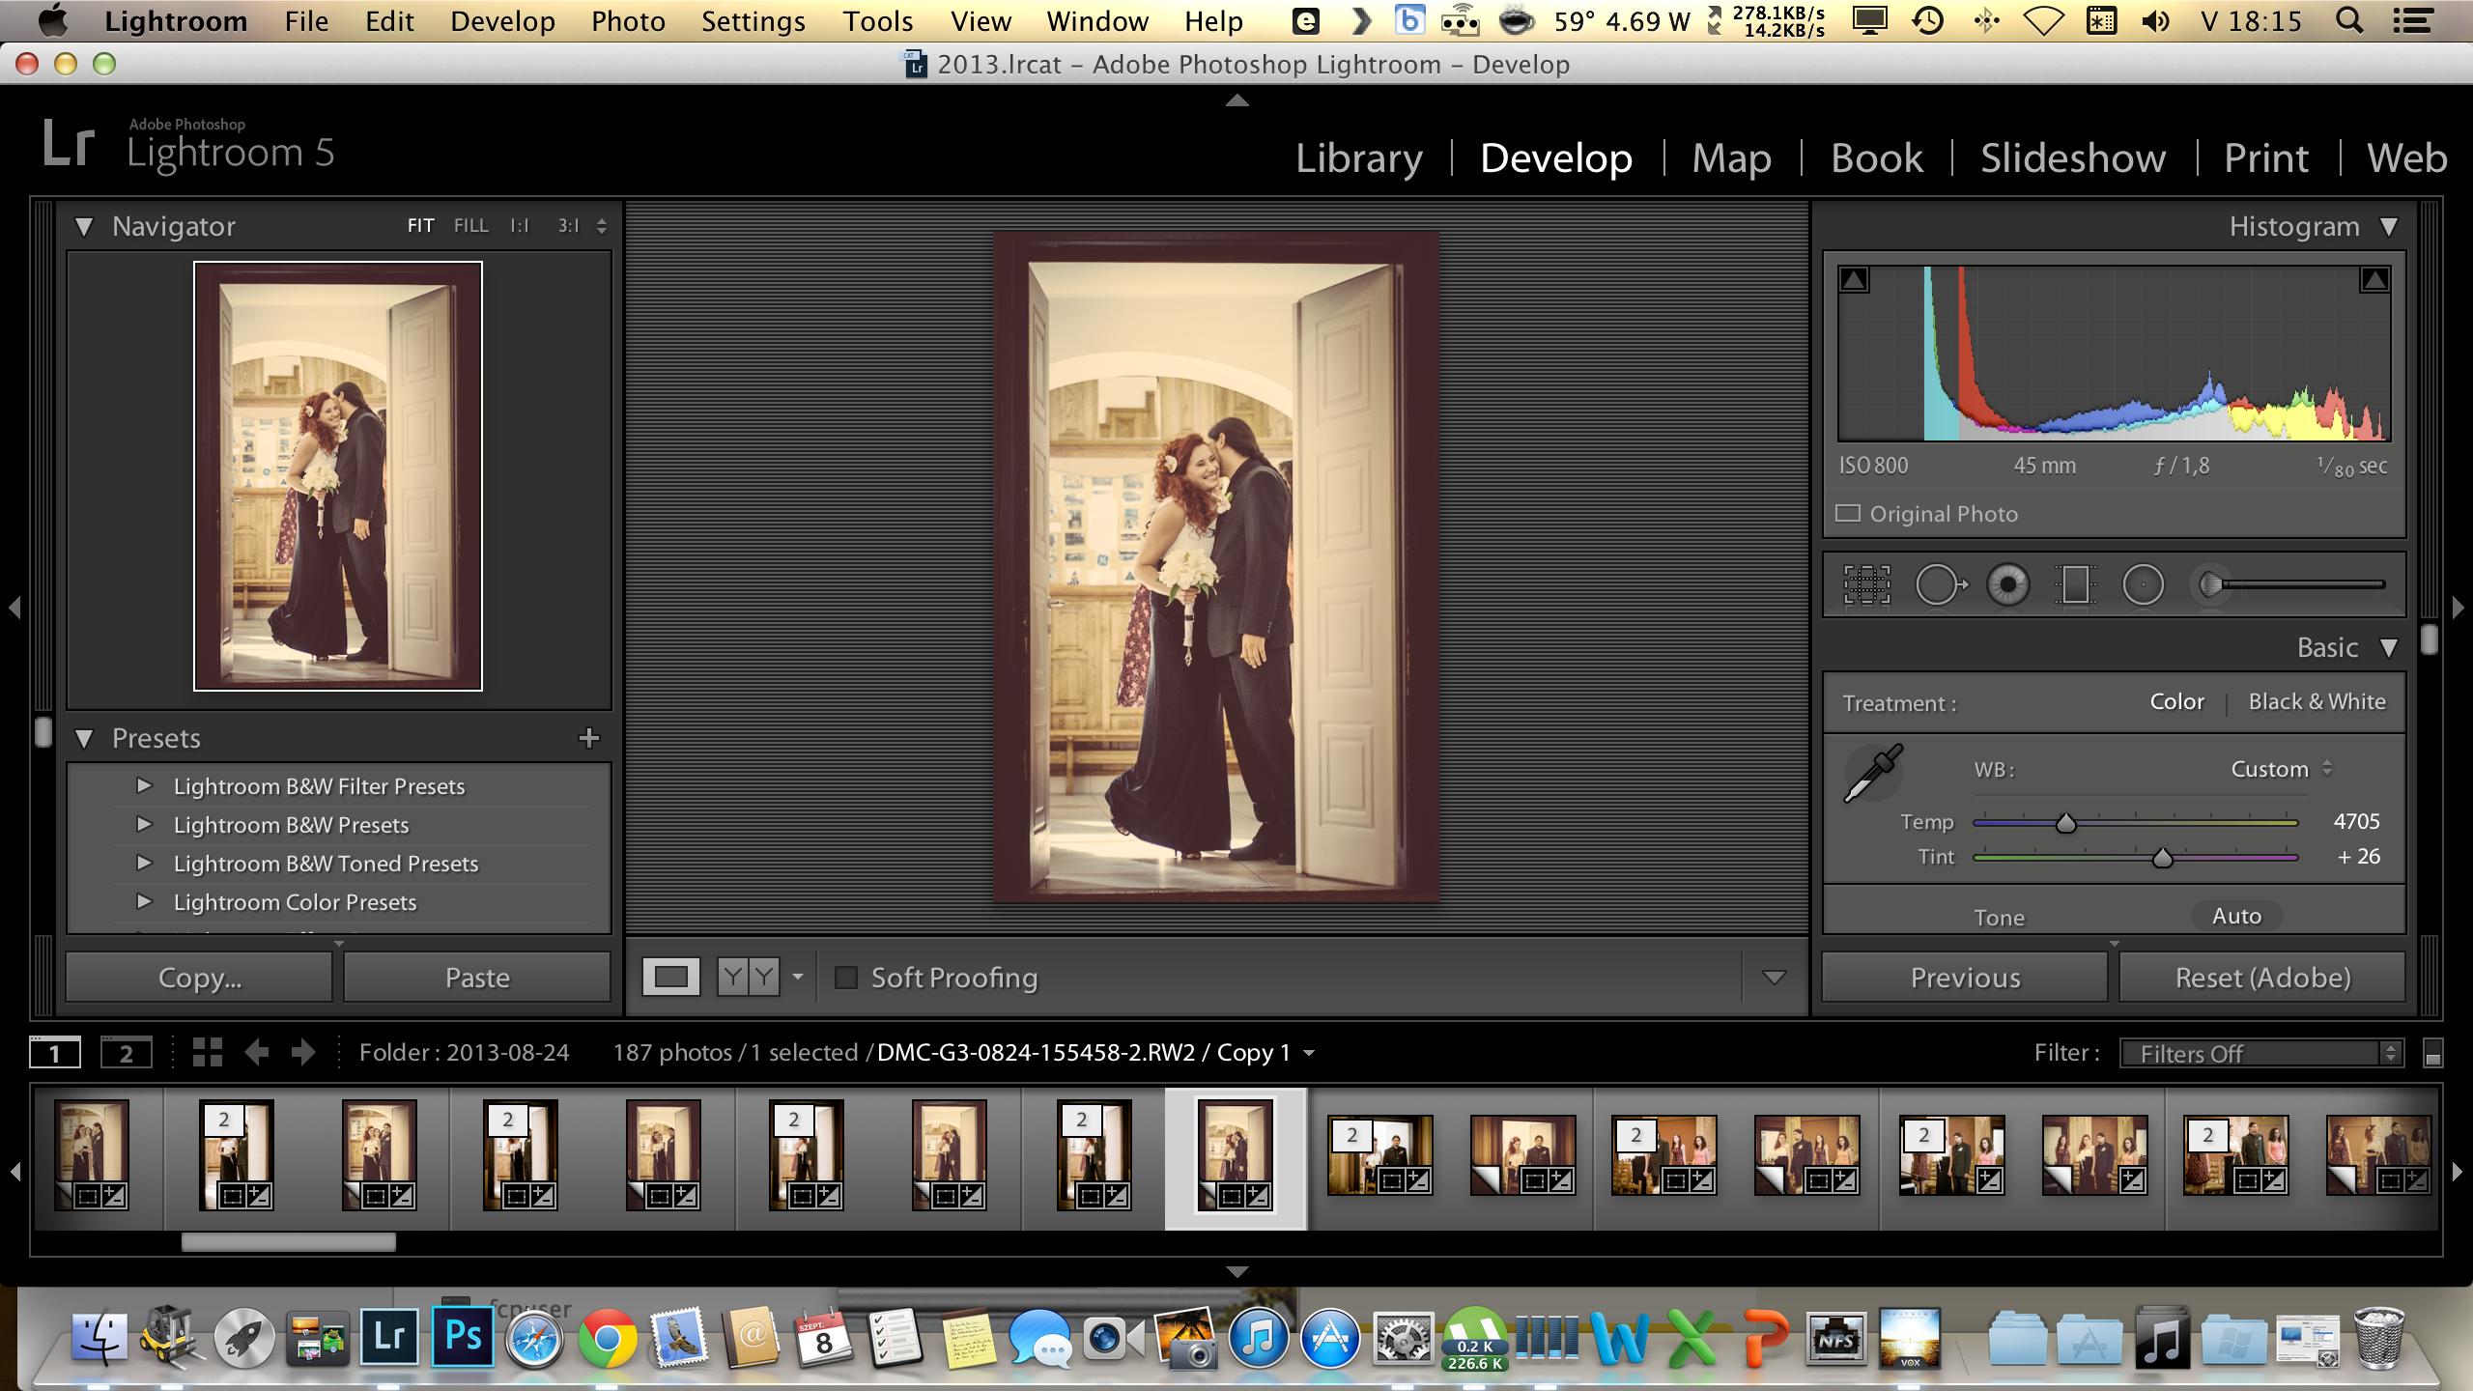Hide the bottom filmstrip panel
The image size is (2473, 1391).
1236,1272
